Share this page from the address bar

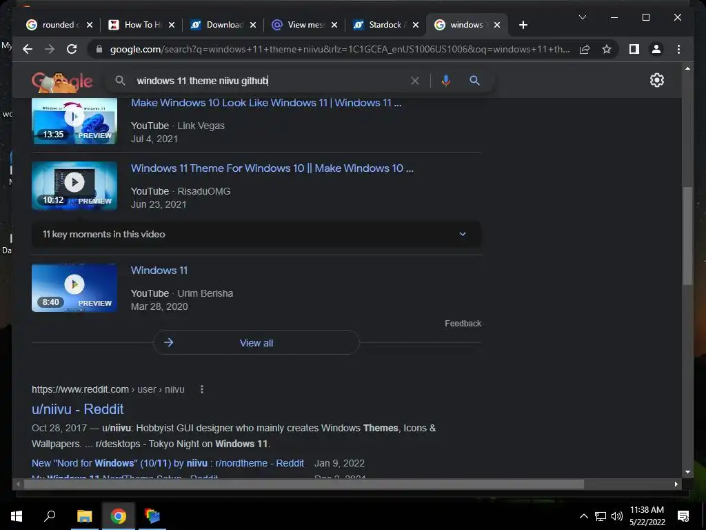pos(585,49)
